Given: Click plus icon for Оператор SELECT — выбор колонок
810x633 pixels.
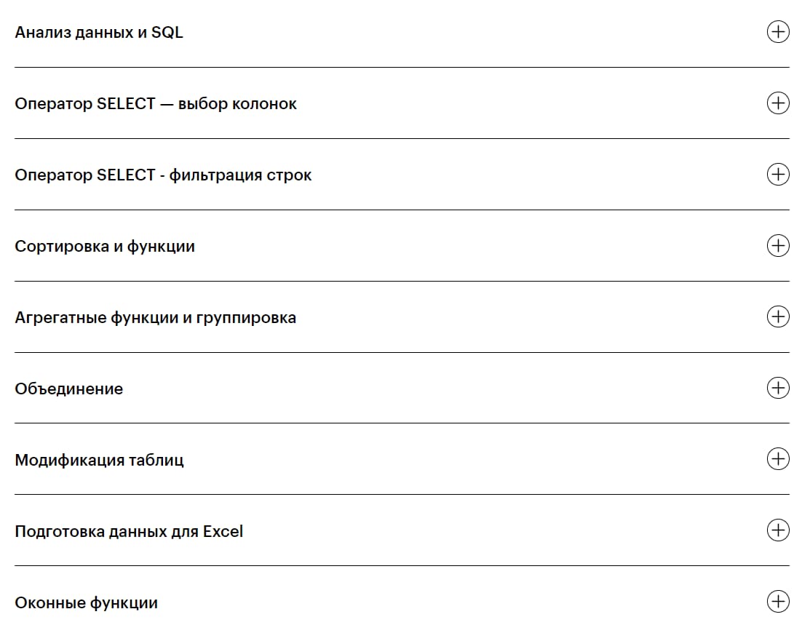Looking at the screenshot, I should [x=778, y=103].
